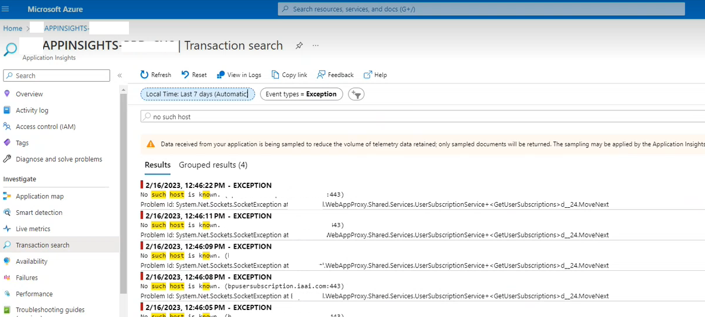Click the Reset icon in the toolbar
The image size is (705, 317).
(x=186, y=75)
